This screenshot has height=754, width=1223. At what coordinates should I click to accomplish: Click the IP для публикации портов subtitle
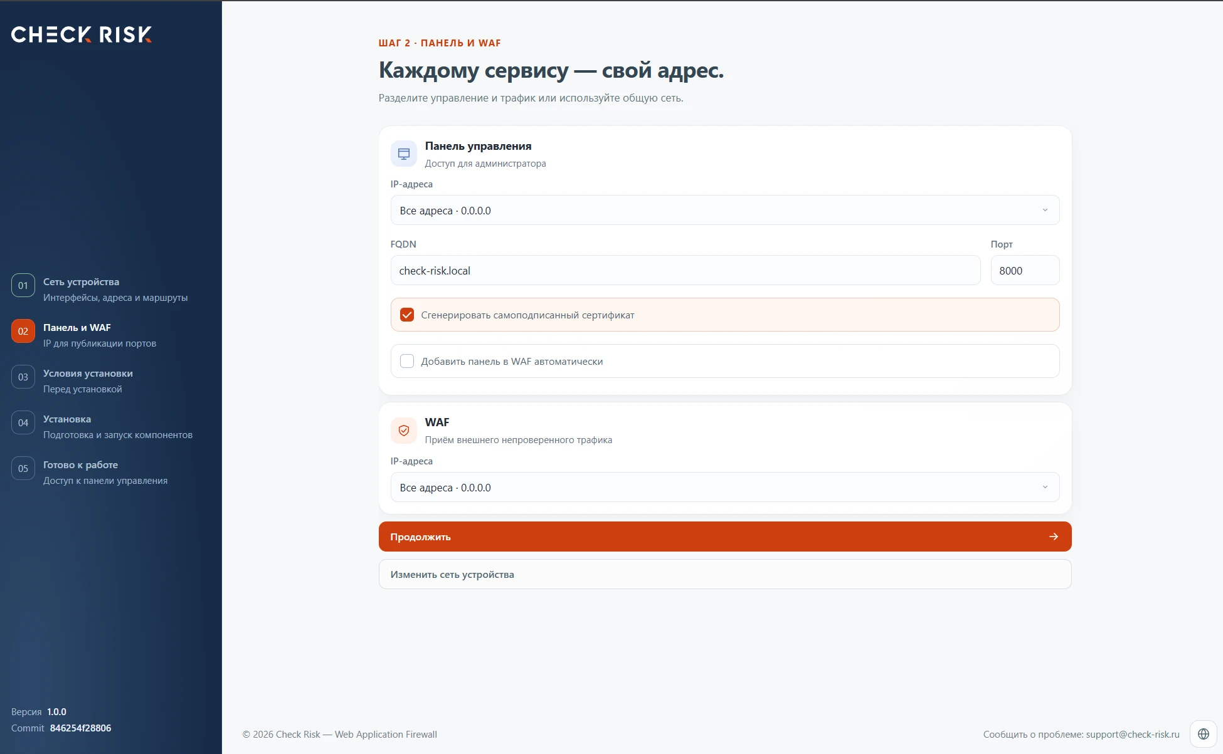[100, 343]
